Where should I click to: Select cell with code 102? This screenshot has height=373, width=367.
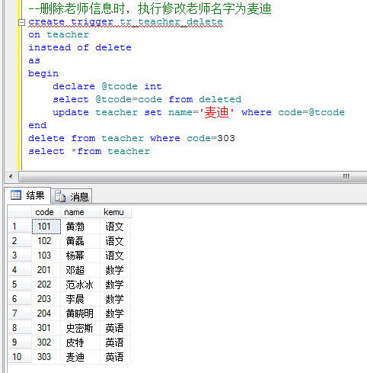tap(46, 241)
